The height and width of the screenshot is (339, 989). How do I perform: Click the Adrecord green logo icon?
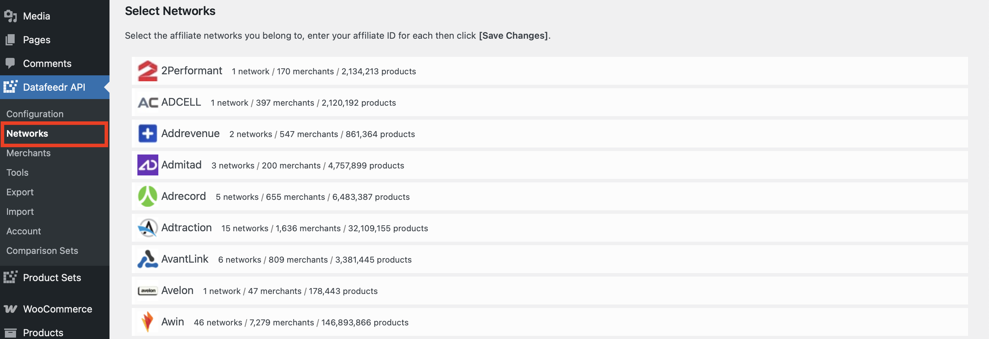pos(148,196)
